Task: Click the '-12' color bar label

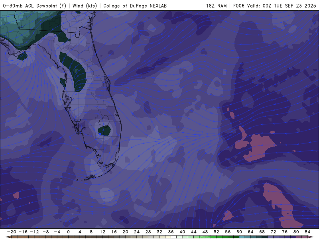Action: point(34,232)
